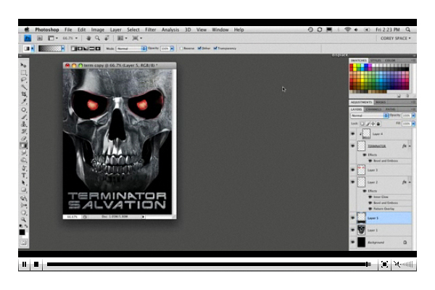The image size is (435, 290).
Task: Toggle Quick Mask mode button
Action: (x=23, y=243)
